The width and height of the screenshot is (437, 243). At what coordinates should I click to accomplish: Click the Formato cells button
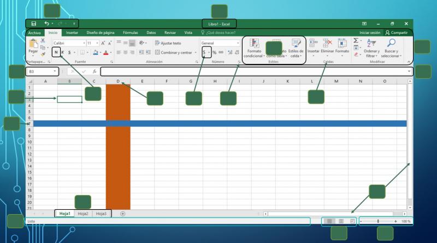click(342, 47)
